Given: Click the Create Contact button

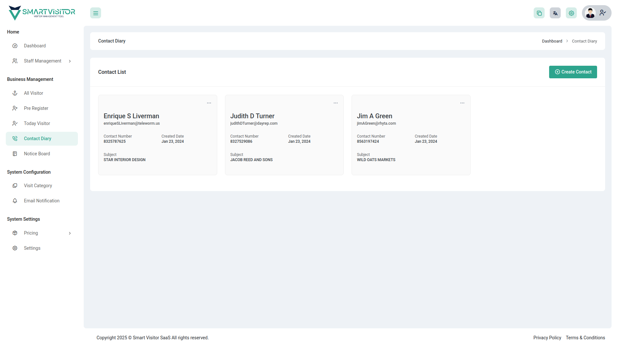Looking at the screenshot, I should pos(573,72).
